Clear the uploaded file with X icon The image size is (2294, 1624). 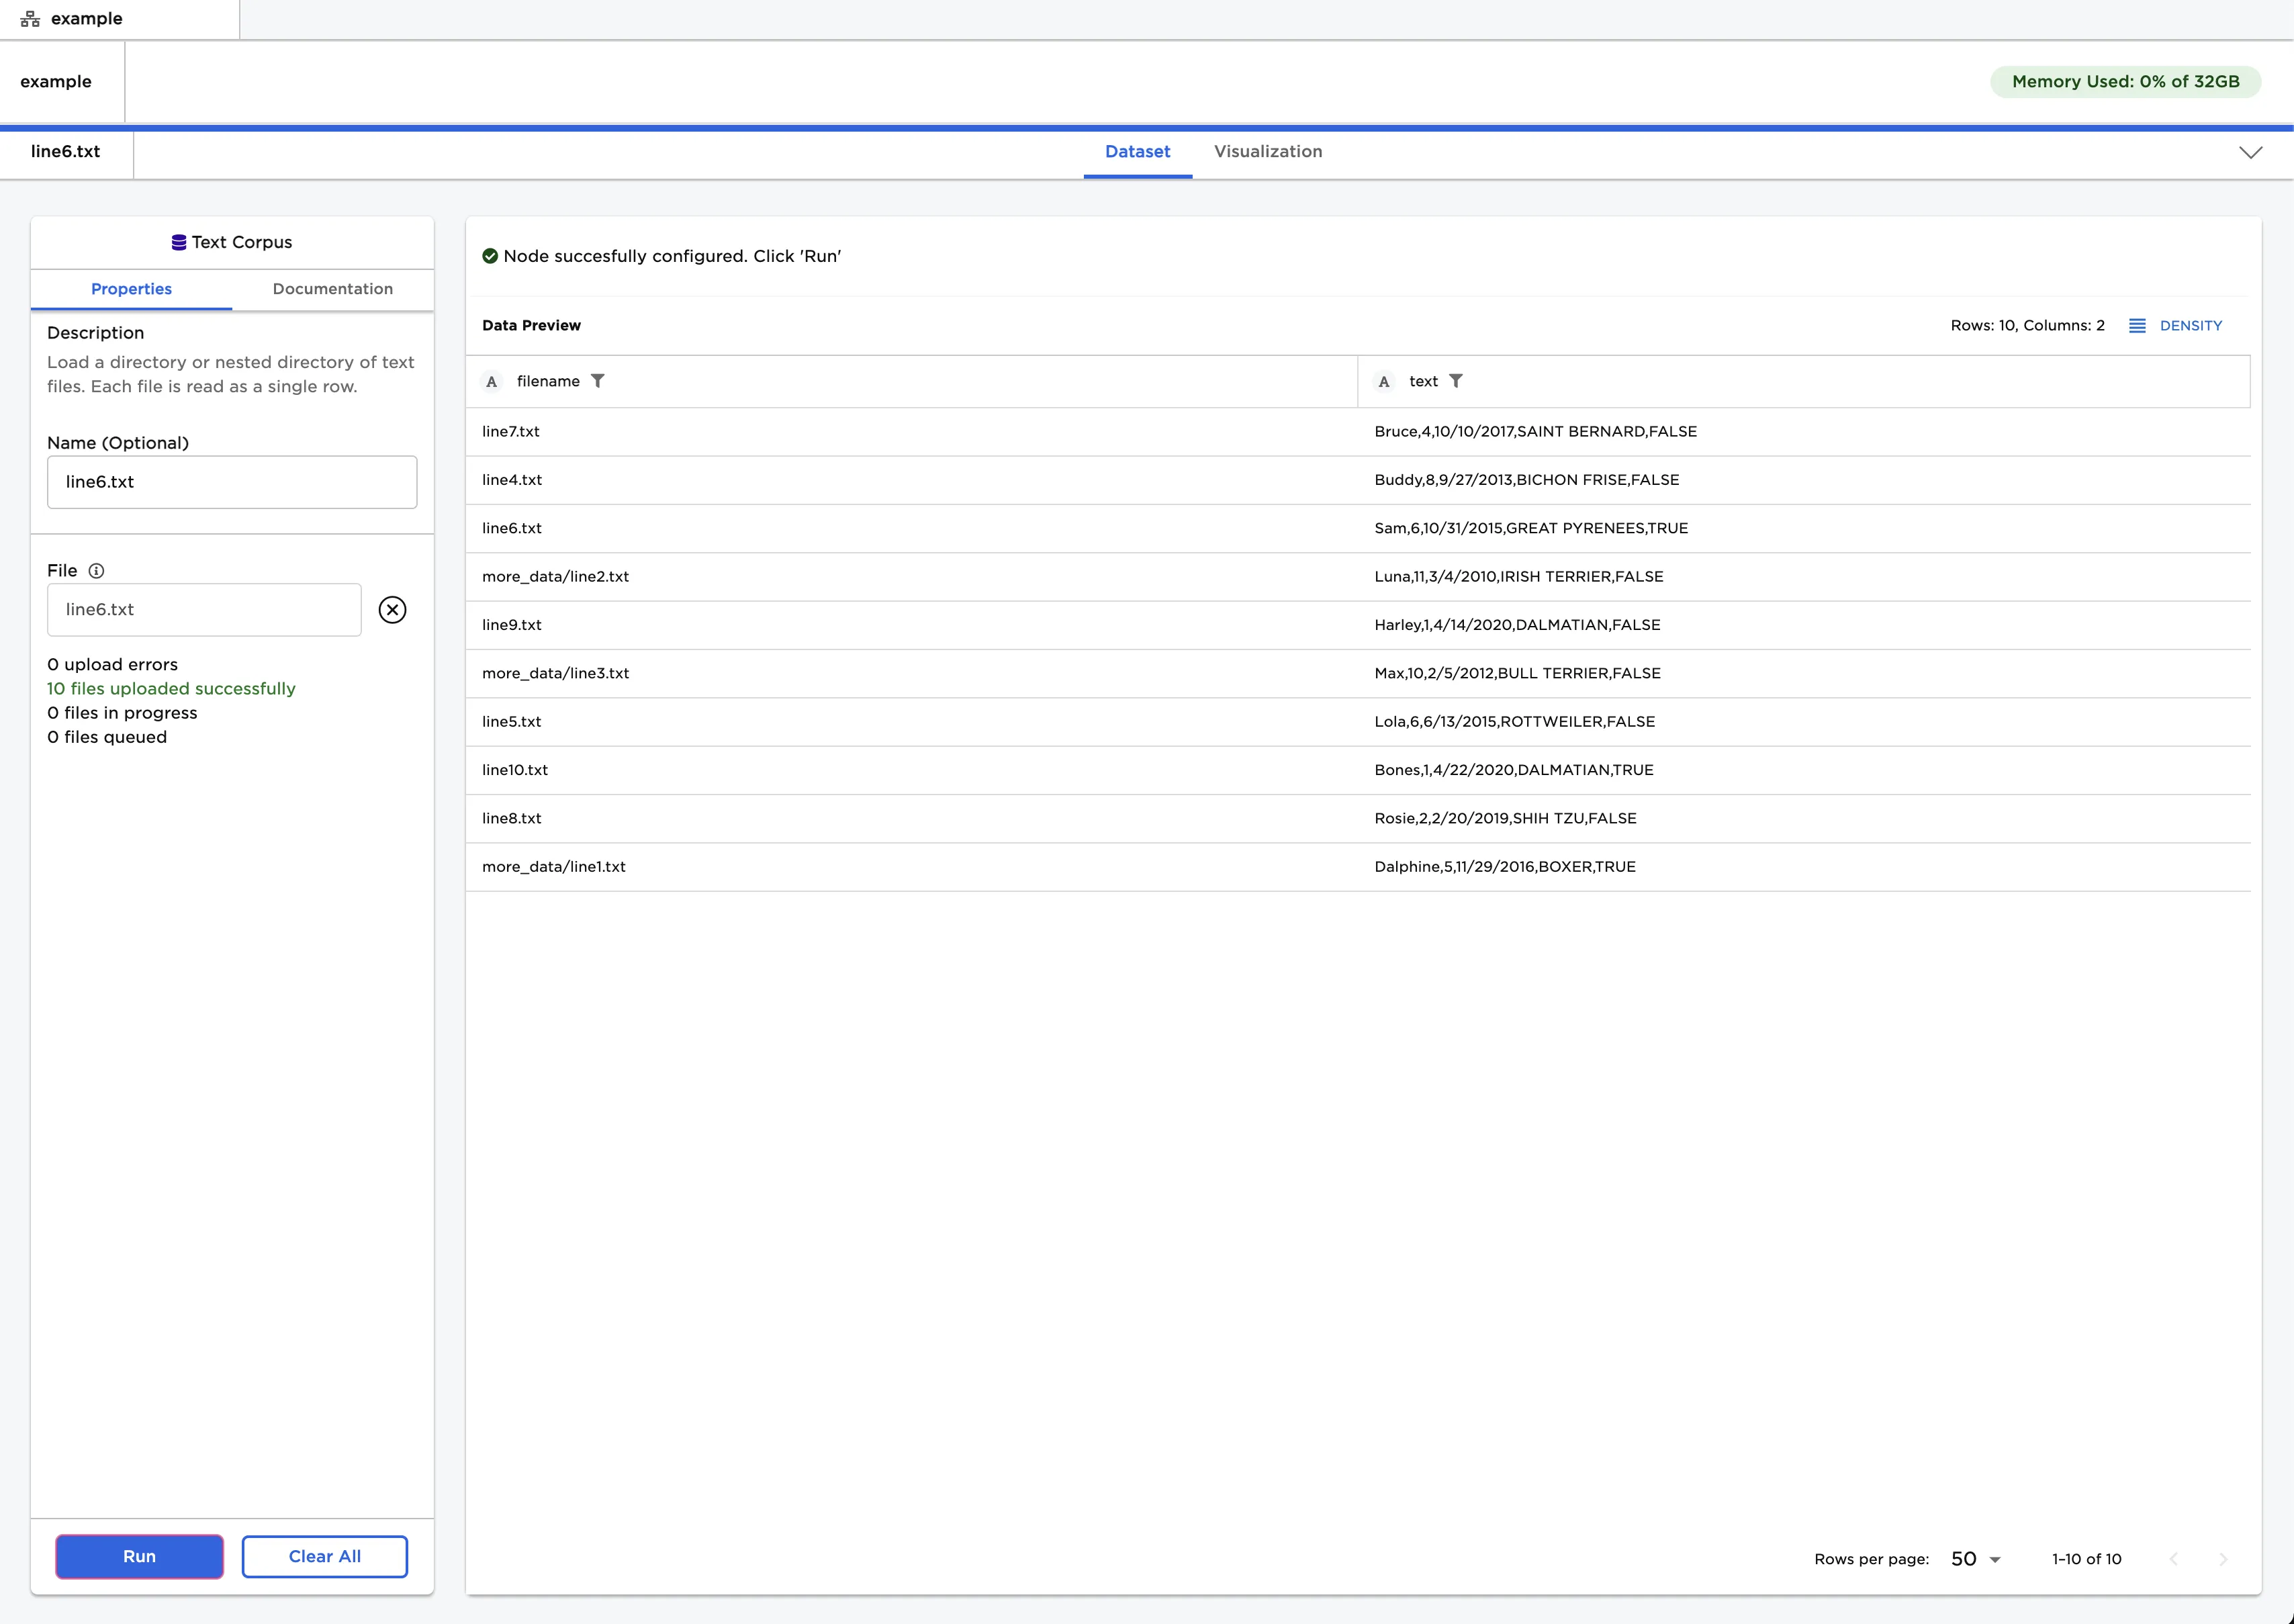392,610
